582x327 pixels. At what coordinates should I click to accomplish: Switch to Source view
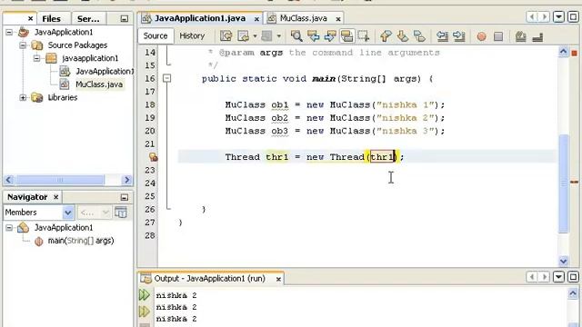pos(156,36)
